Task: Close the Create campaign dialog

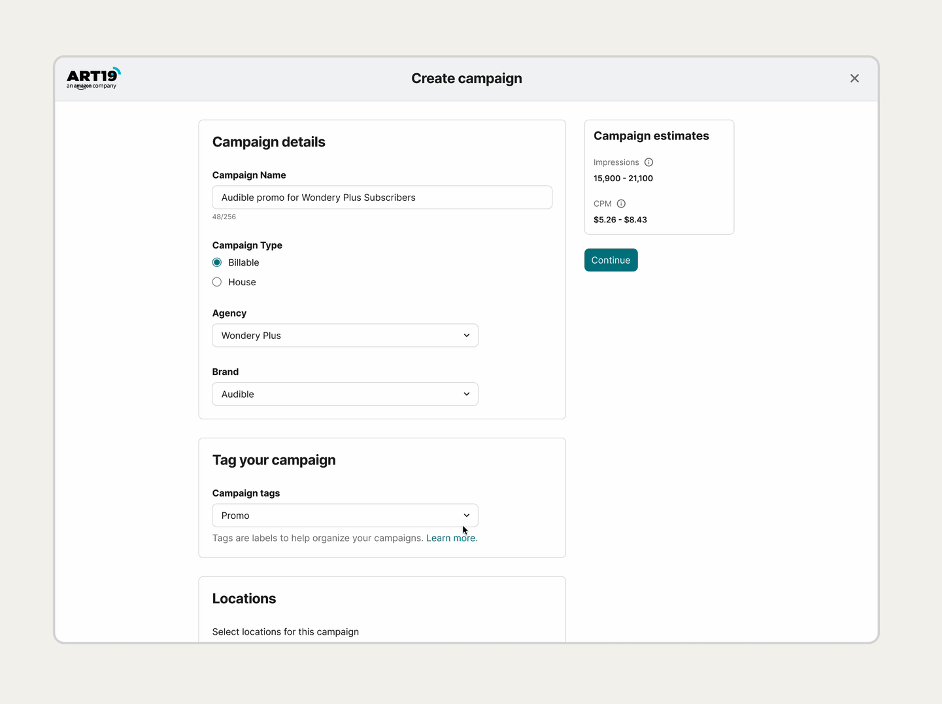Action: coord(854,79)
